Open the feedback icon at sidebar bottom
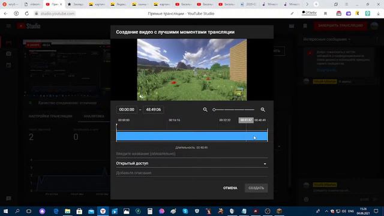Screen dimensions: 384x216 click(8, 199)
